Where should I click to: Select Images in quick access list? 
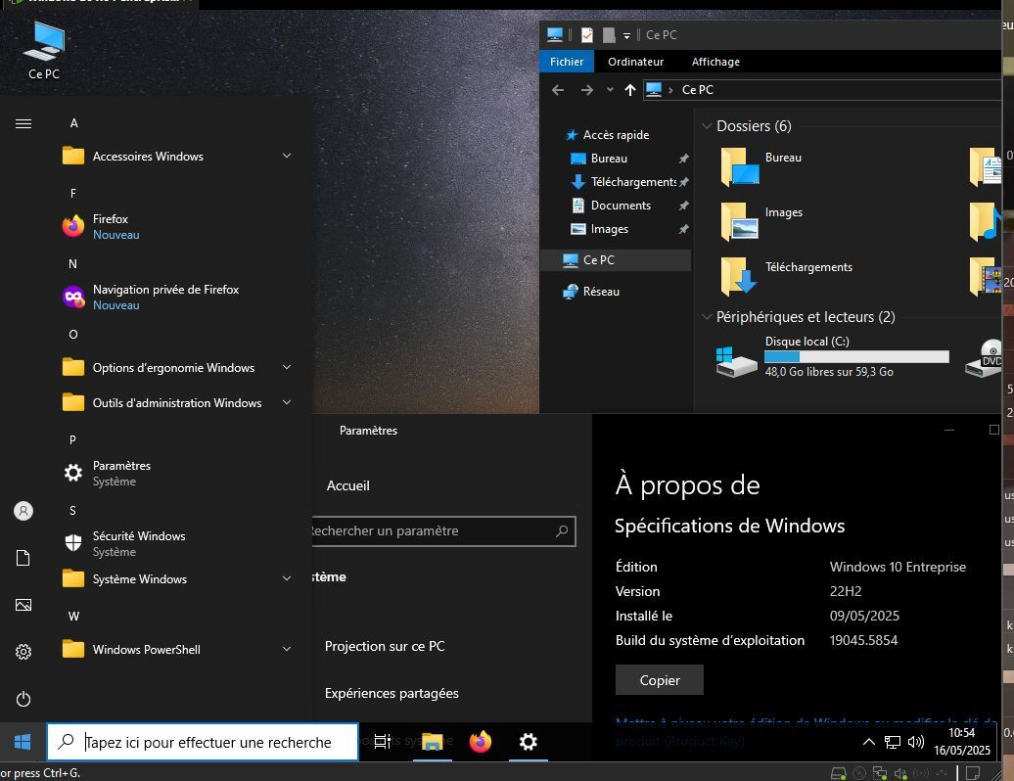coord(609,229)
